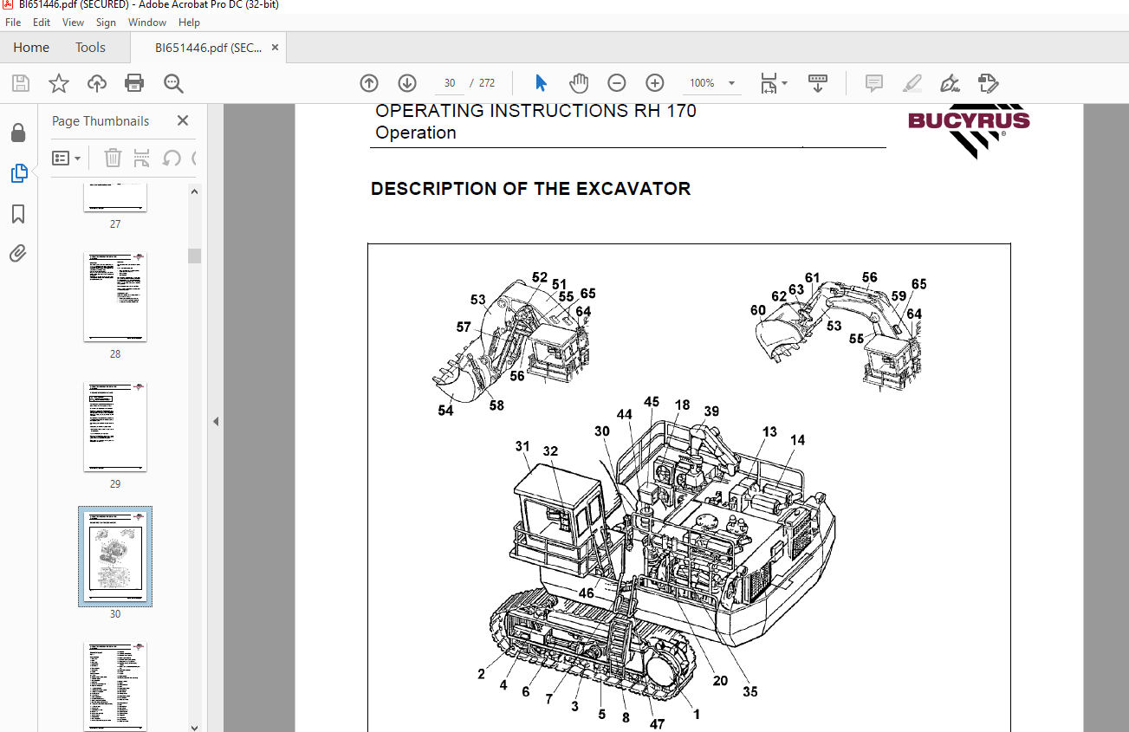Open the File menu
The image size is (1129, 732).
[x=14, y=23]
